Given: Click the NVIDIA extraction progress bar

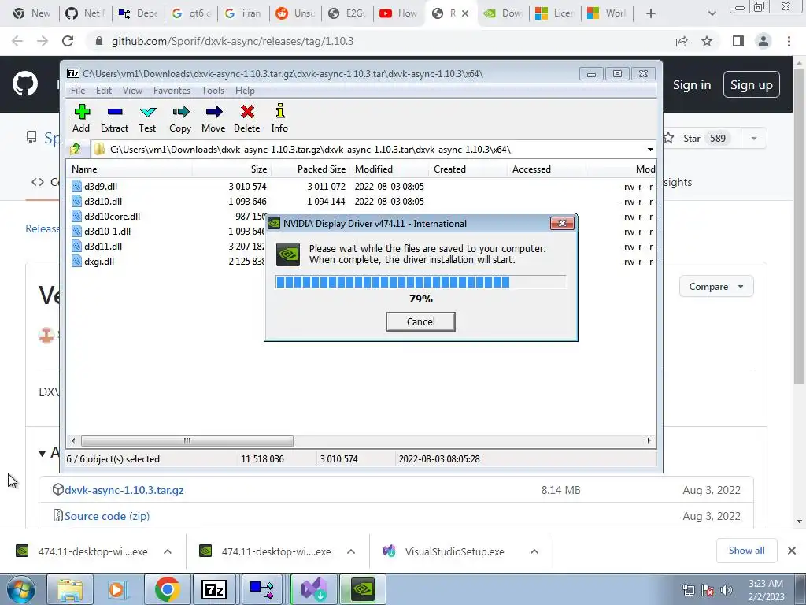Looking at the screenshot, I should click(420, 282).
